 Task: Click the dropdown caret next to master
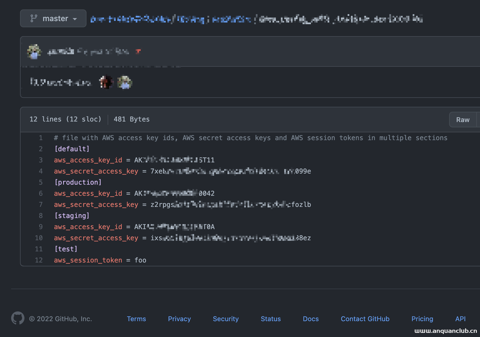point(75,19)
